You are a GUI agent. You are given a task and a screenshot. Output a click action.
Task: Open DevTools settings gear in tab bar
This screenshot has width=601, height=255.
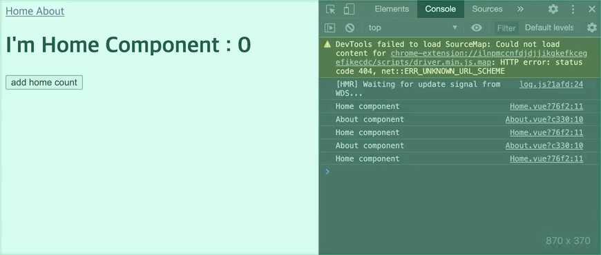[x=553, y=9]
